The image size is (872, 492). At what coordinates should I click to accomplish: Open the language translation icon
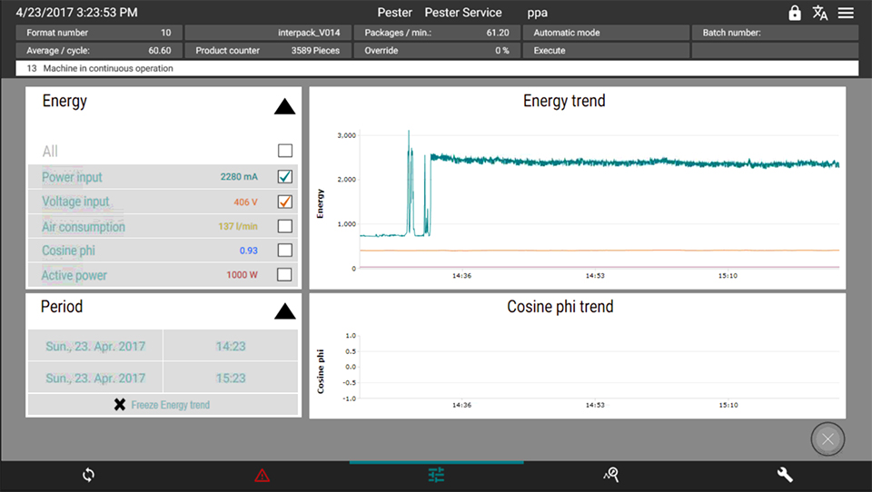click(820, 13)
